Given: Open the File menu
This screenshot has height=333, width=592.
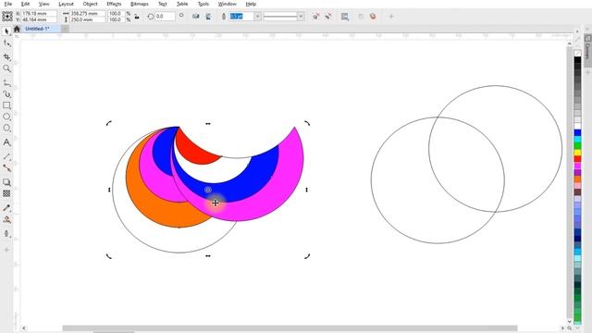Looking at the screenshot, I should (x=8, y=4).
